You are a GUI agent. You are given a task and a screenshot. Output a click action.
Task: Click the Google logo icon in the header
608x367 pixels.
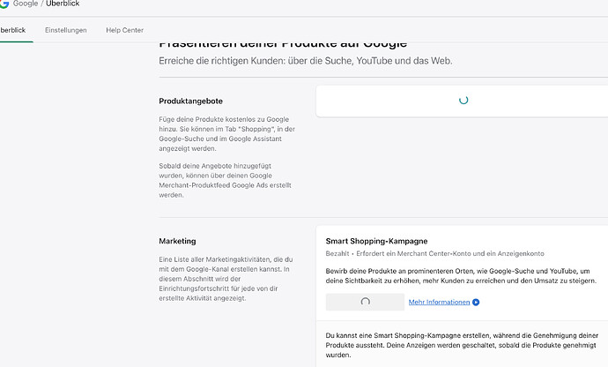4,4
